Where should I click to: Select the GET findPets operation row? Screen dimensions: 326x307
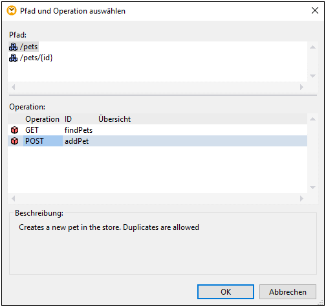157,130
